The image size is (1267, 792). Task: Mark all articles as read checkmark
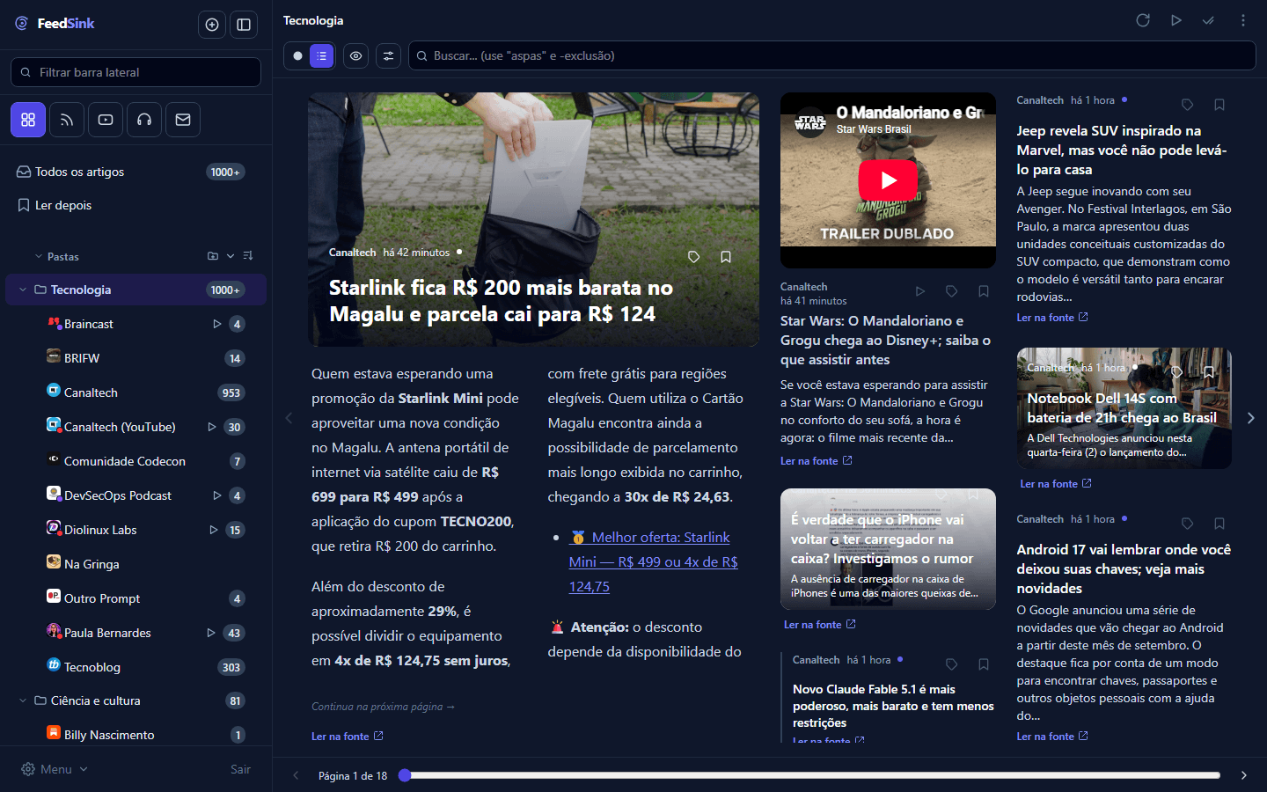tap(1209, 20)
